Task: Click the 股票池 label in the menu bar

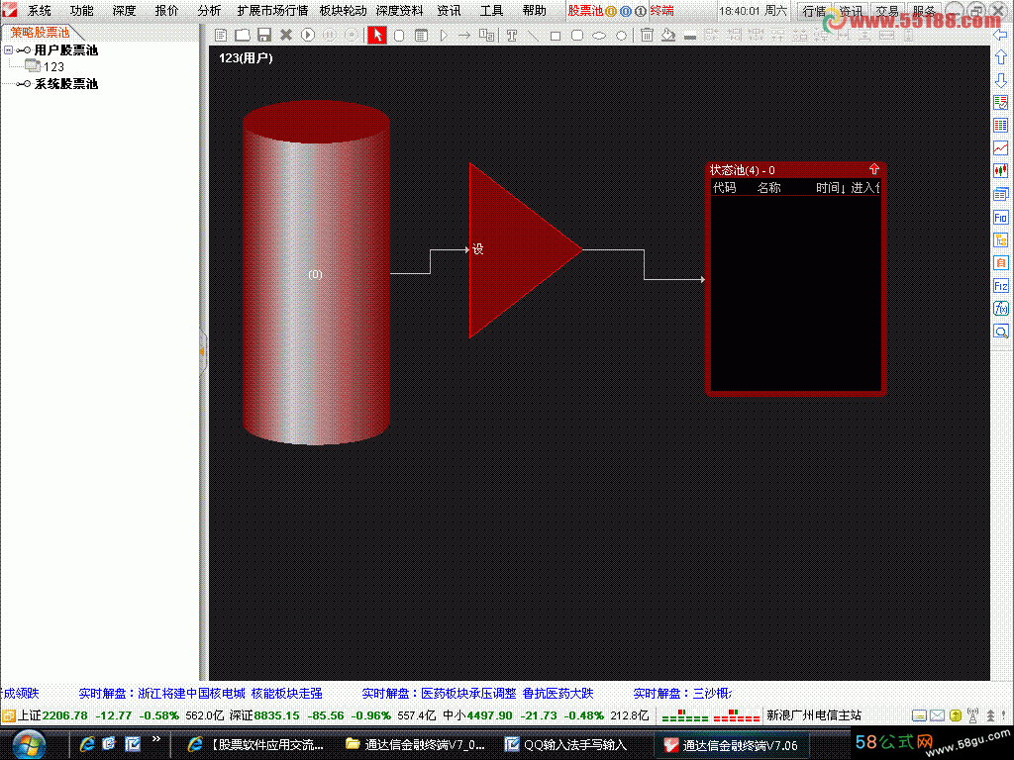Action: point(585,11)
